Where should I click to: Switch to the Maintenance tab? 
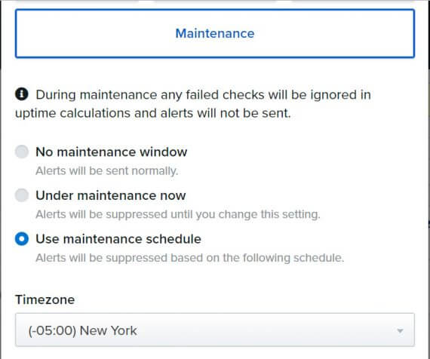point(215,33)
